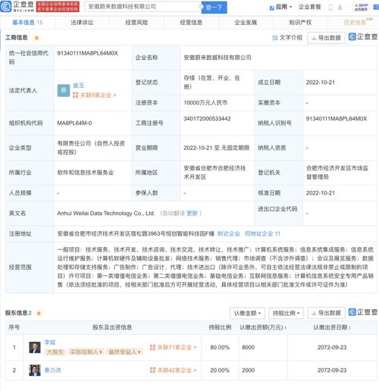Click English name Anhui Weilai Data Technology

106,214
